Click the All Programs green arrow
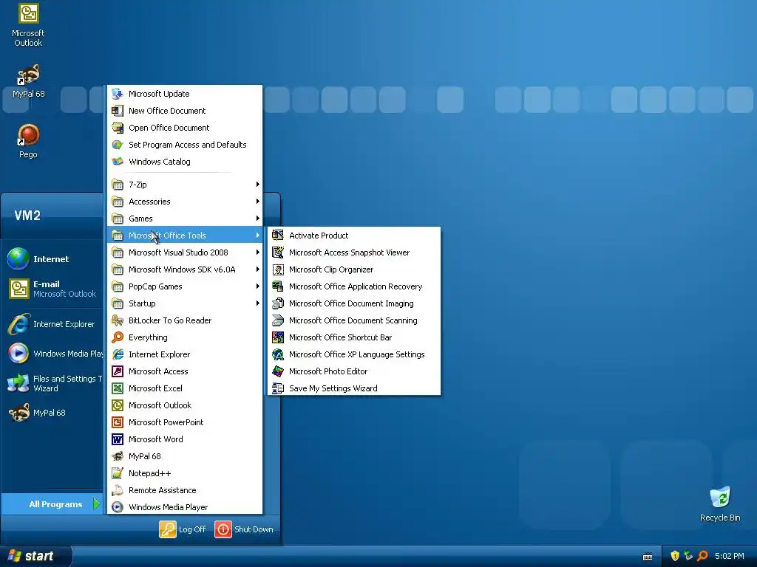Viewport: 757px width, 567px height. tap(96, 504)
